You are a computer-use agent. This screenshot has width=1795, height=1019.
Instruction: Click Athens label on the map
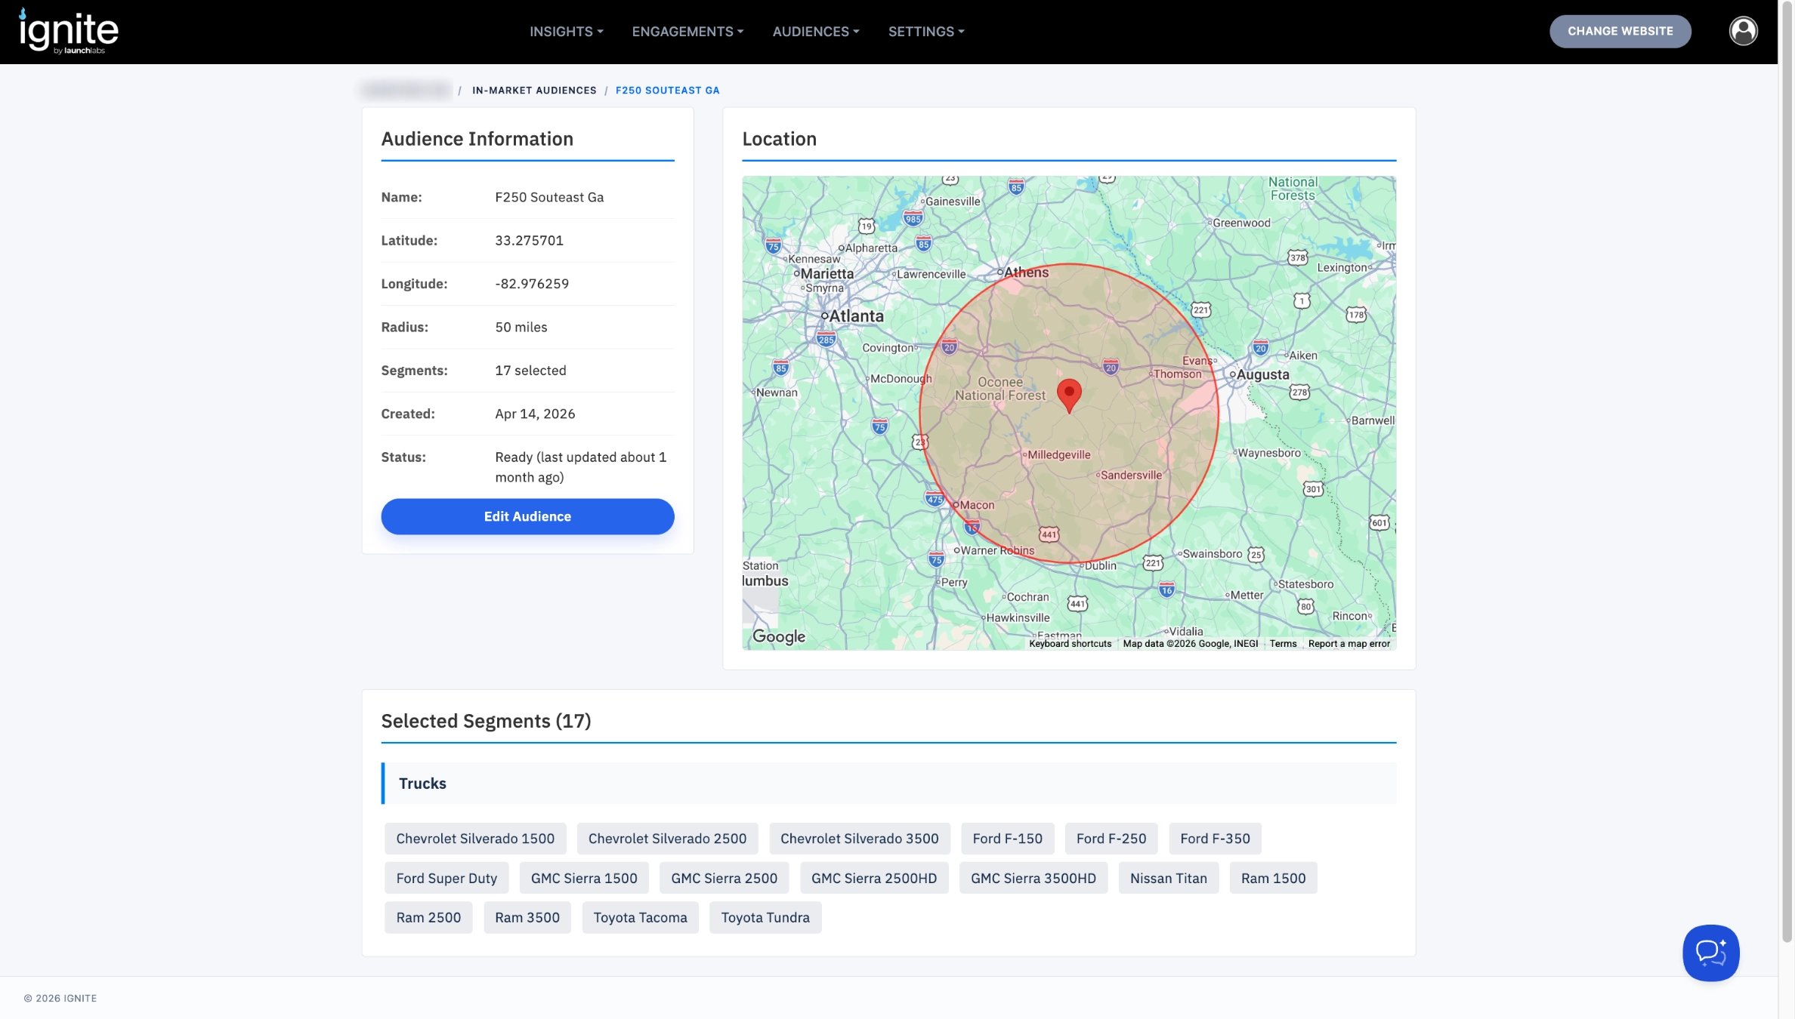pos(1026,272)
